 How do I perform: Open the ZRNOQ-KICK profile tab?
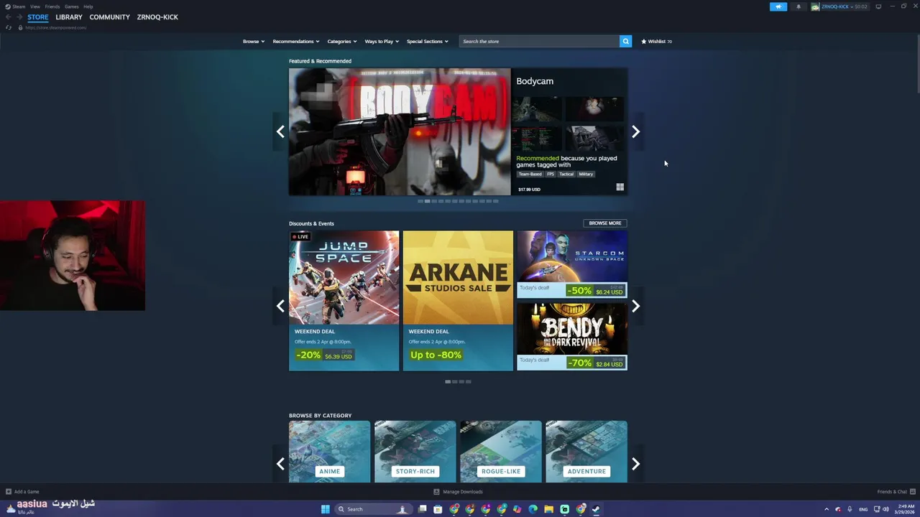tap(157, 17)
